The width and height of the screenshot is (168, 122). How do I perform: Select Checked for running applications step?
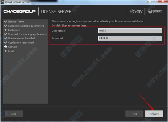click(27, 34)
